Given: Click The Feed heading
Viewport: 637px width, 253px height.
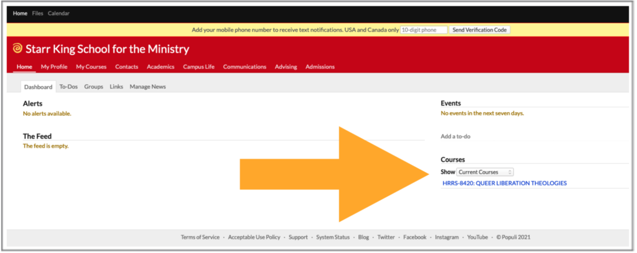Looking at the screenshot, I should (37, 136).
